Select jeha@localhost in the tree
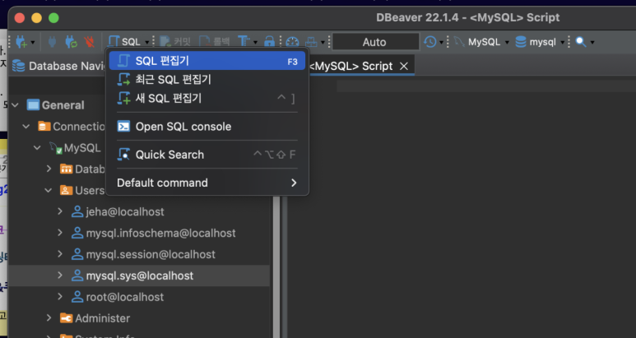Screen dimensions: 636x338 tap(125, 211)
